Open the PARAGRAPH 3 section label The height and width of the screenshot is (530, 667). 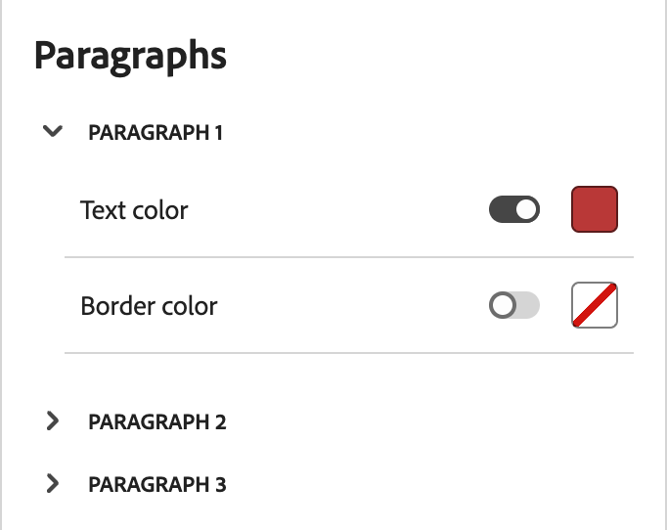point(157,484)
